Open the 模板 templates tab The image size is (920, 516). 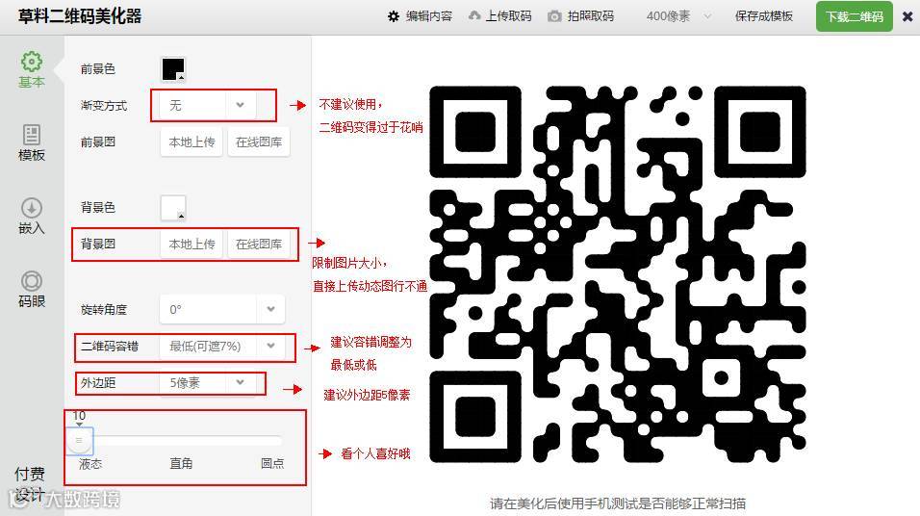[x=32, y=143]
